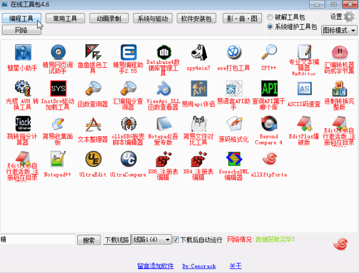The image size is (359, 273).
Task: Select the 系统维护工具包 radio button
Action: point(270,27)
